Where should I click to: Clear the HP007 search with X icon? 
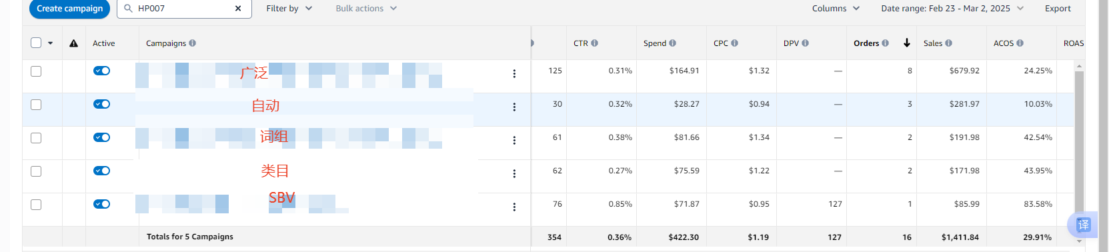pos(238,9)
